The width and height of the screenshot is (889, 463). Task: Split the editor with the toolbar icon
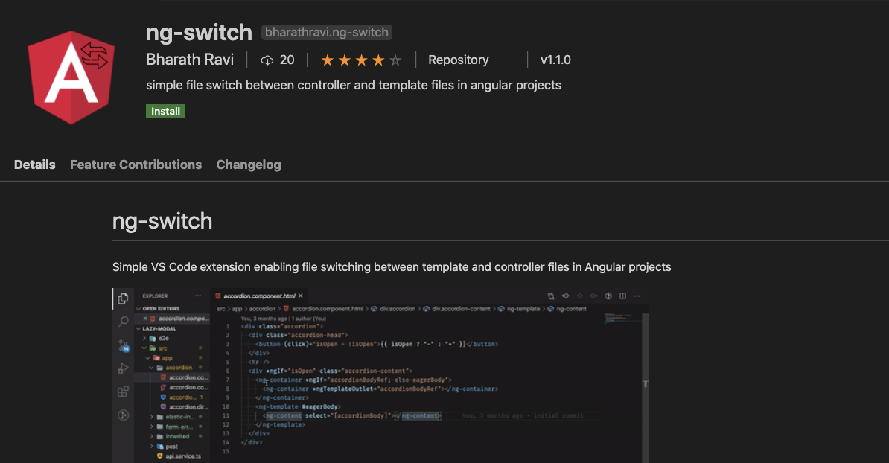pos(622,296)
